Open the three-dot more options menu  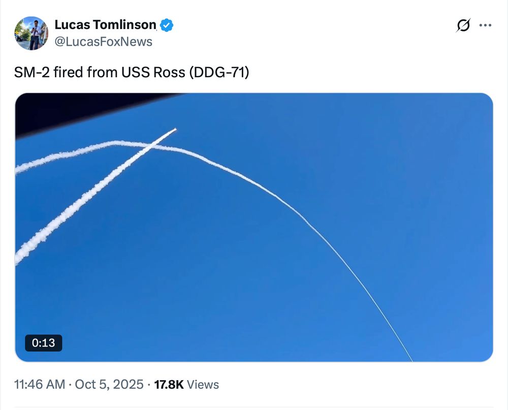pos(486,25)
